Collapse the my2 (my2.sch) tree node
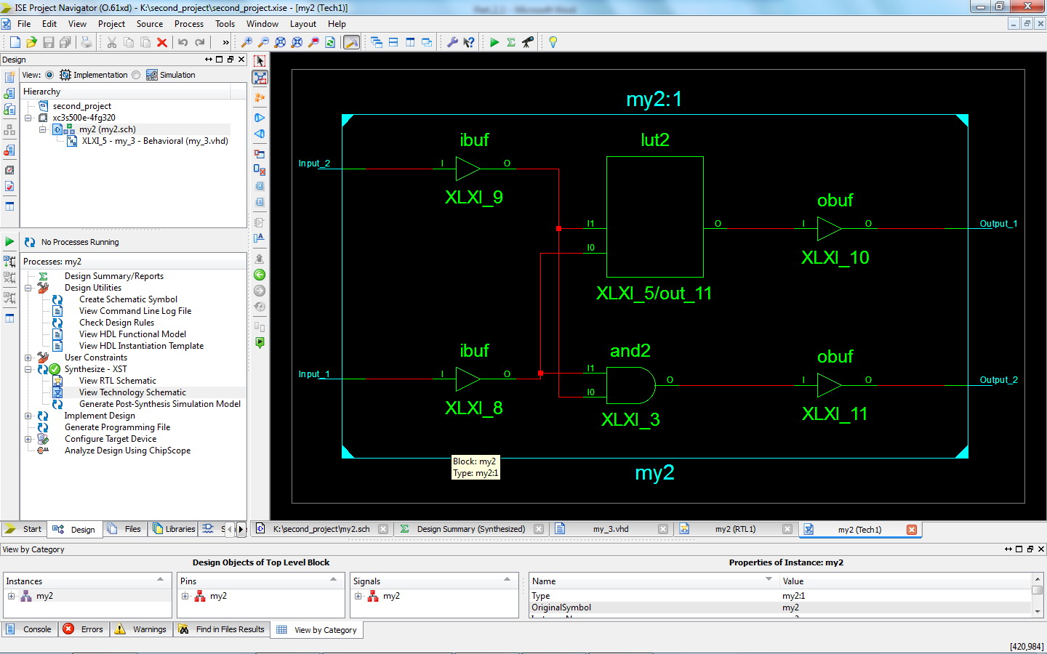Image resolution: width=1047 pixels, height=654 pixels. coord(43,129)
